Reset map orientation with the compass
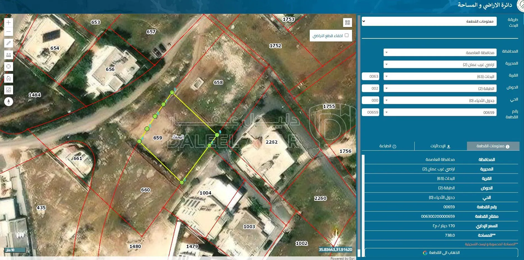Viewport: 524px width, 260px height. tap(9, 102)
